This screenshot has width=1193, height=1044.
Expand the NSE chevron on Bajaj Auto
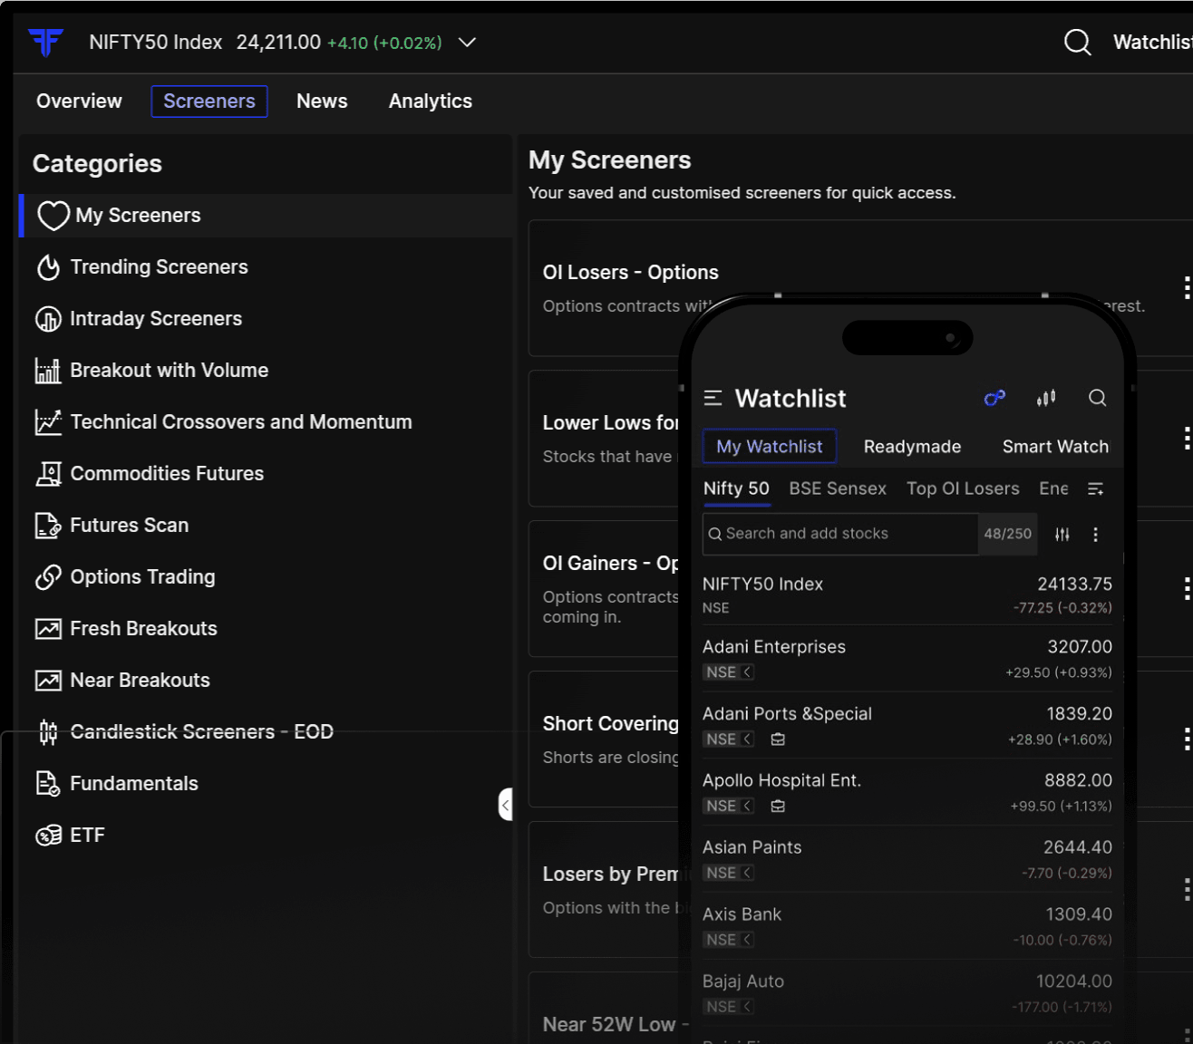747,1008
